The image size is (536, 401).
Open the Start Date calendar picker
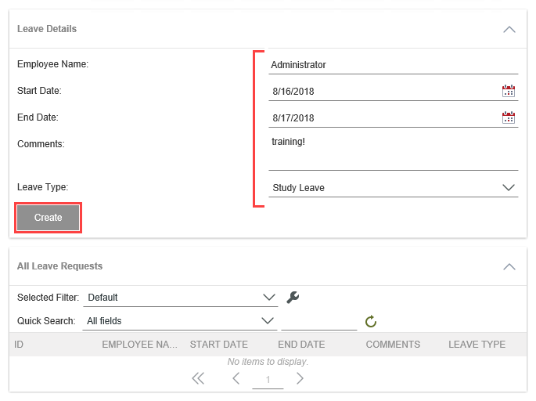point(509,91)
